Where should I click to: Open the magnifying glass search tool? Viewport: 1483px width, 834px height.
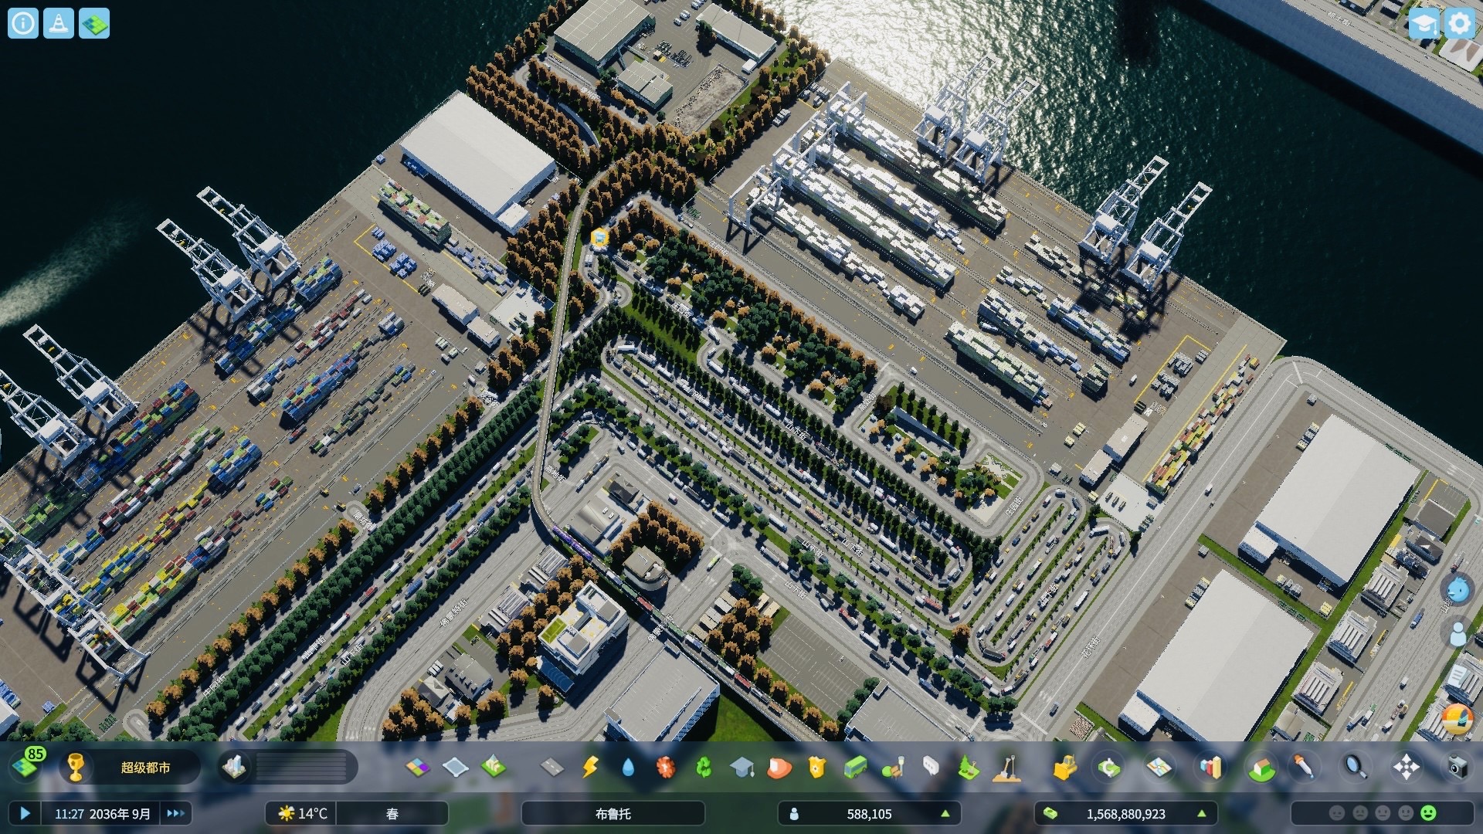(x=1355, y=767)
